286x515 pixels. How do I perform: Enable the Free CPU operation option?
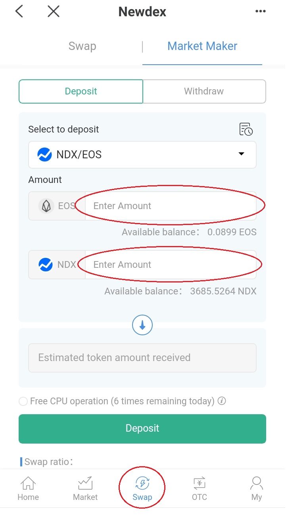click(x=23, y=402)
